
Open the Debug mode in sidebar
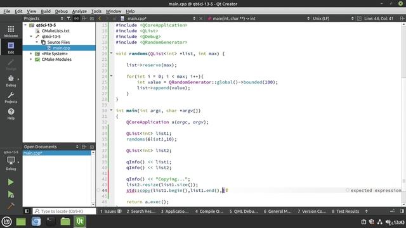click(x=11, y=80)
